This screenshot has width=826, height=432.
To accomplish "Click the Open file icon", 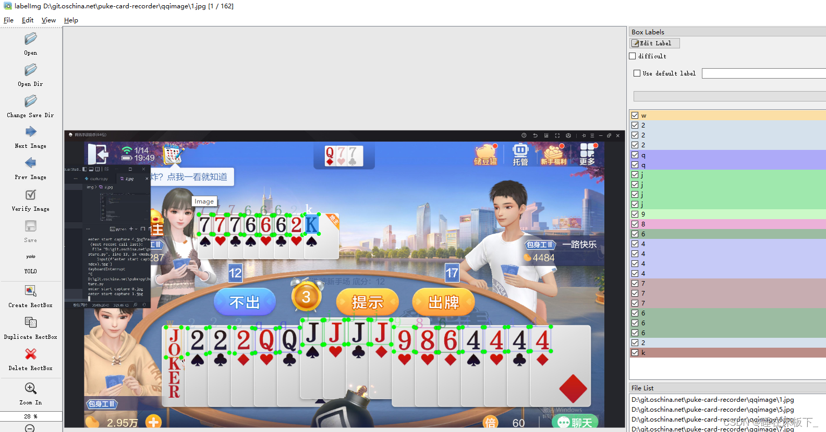I will click(x=31, y=39).
